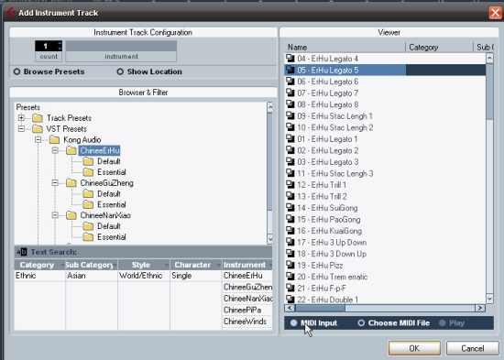
Task: Open the Instrument filter column dropdown
Action: pyautogui.click(x=270, y=265)
